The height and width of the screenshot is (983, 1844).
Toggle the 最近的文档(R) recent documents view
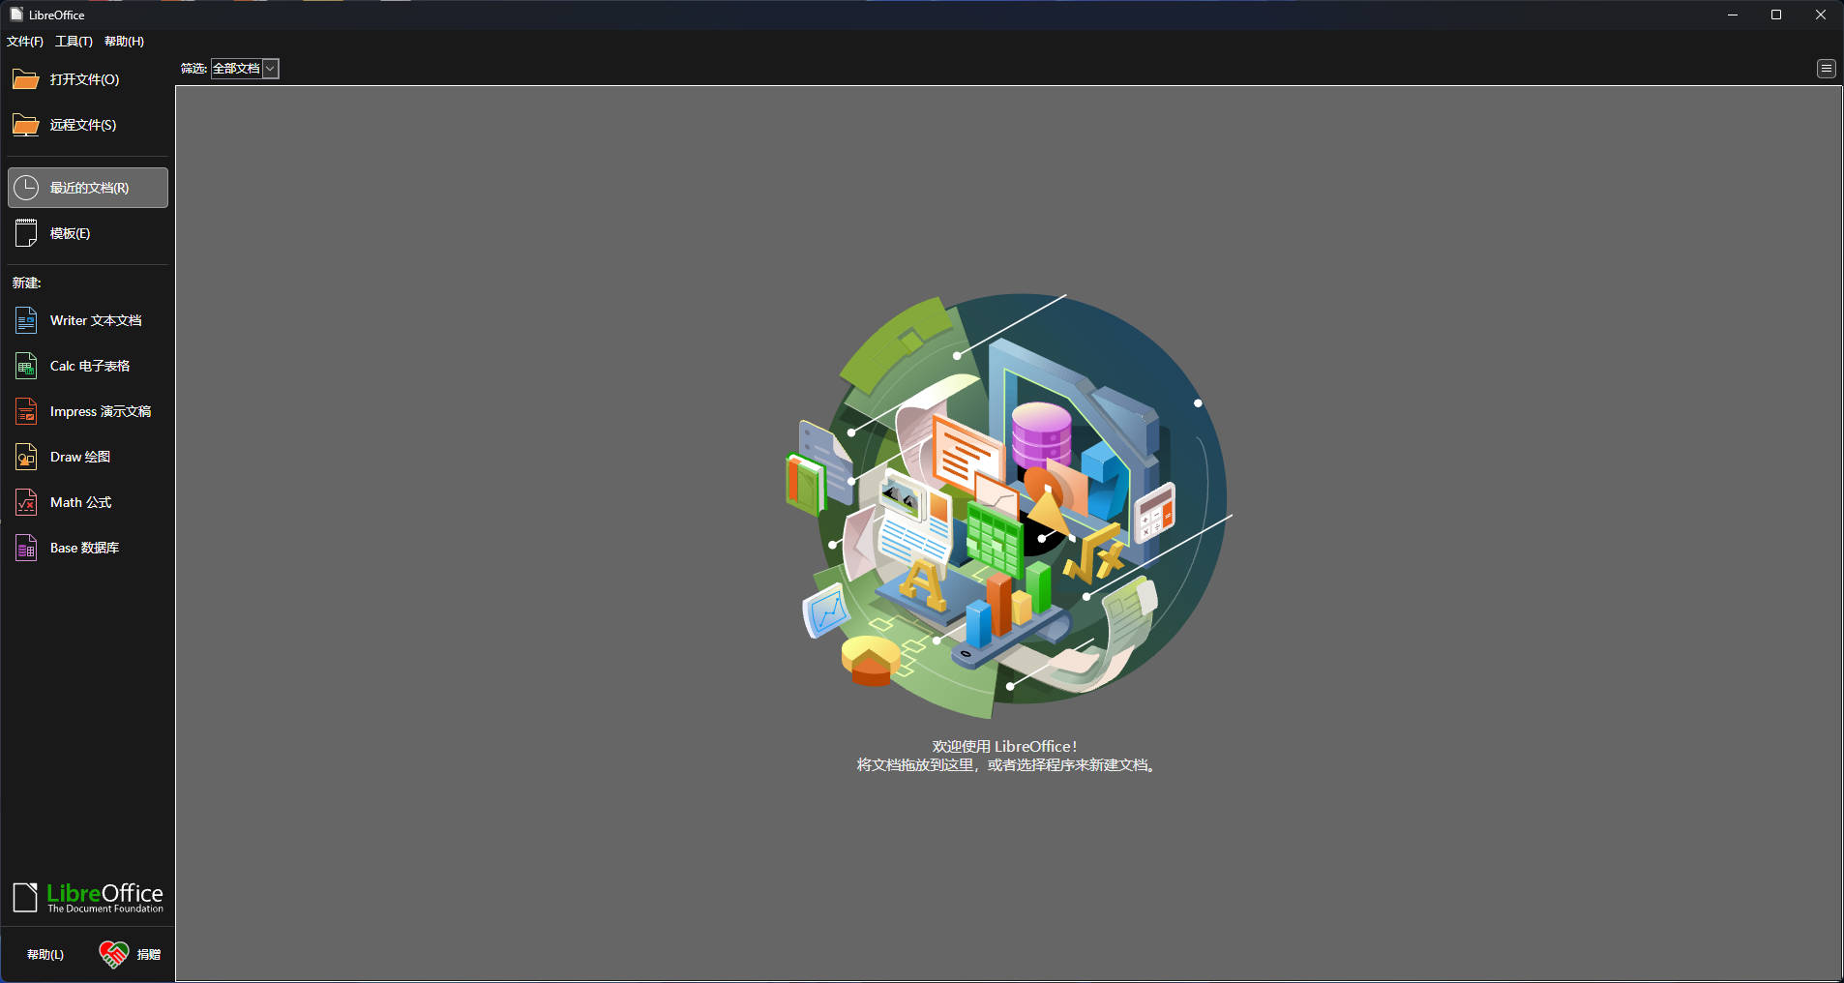pos(88,188)
